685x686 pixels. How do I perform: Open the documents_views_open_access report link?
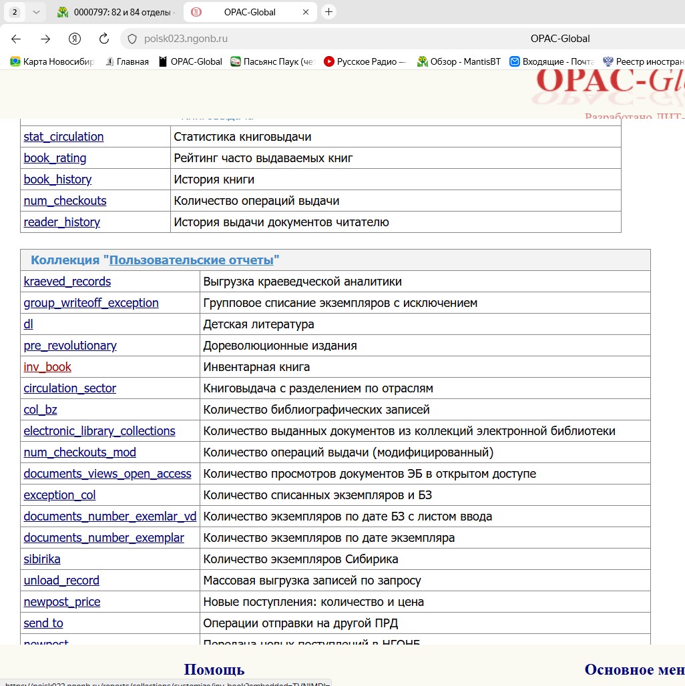107,474
